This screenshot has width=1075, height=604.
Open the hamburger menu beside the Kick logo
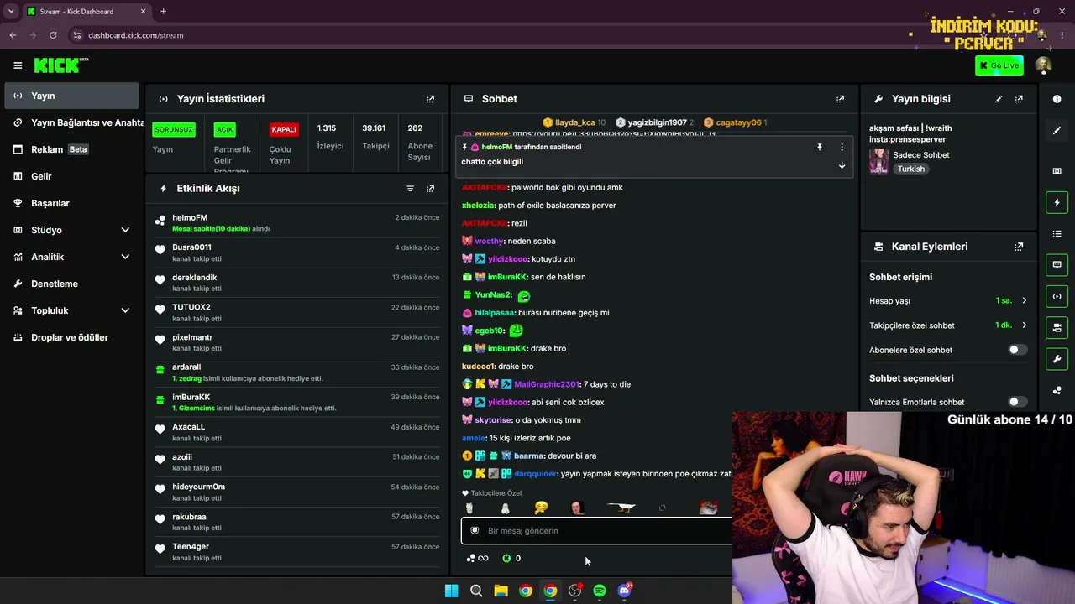point(18,65)
